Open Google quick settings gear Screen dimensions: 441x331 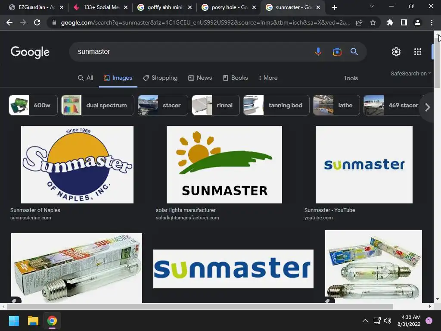tap(396, 52)
